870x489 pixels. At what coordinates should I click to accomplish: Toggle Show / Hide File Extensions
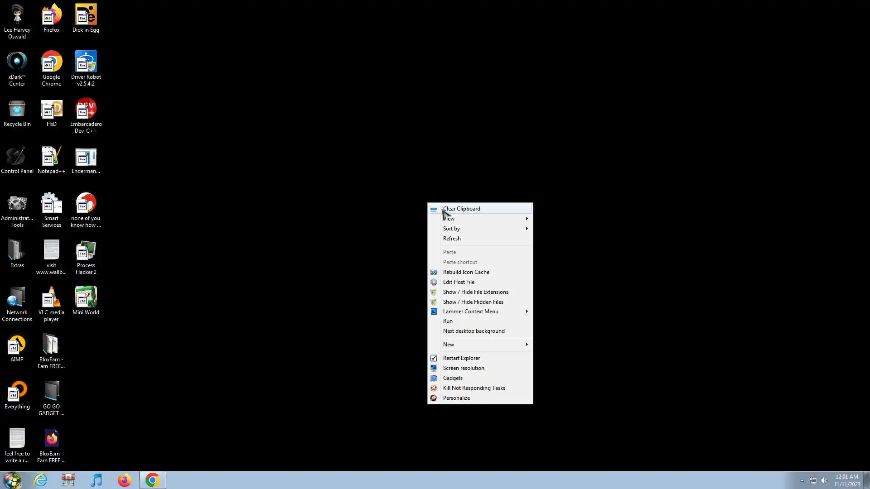[475, 292]
